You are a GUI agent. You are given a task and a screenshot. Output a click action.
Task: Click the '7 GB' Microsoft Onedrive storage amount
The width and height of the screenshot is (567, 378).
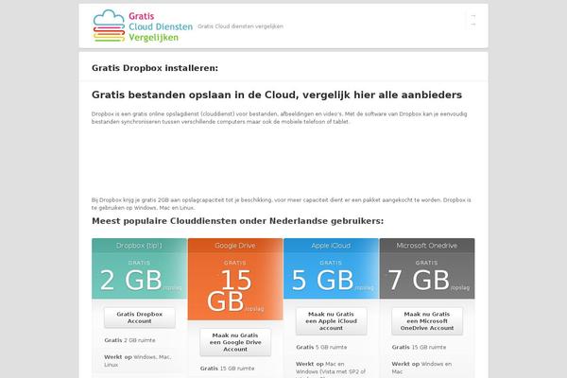click(419, 280)
